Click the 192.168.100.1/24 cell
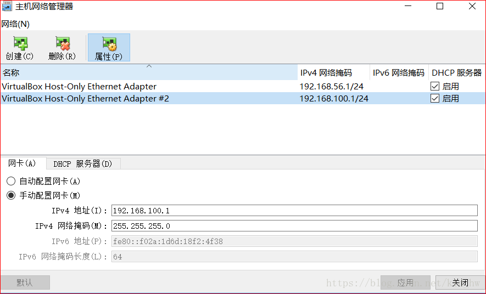The image size is (486, 294). [x=334, y=98]
